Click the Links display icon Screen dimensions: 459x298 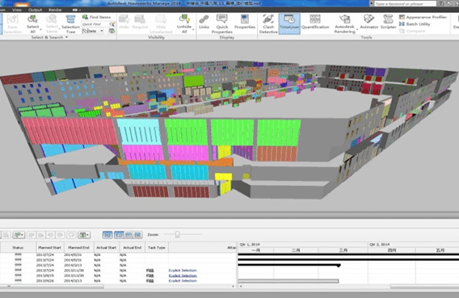pos(204,23)
